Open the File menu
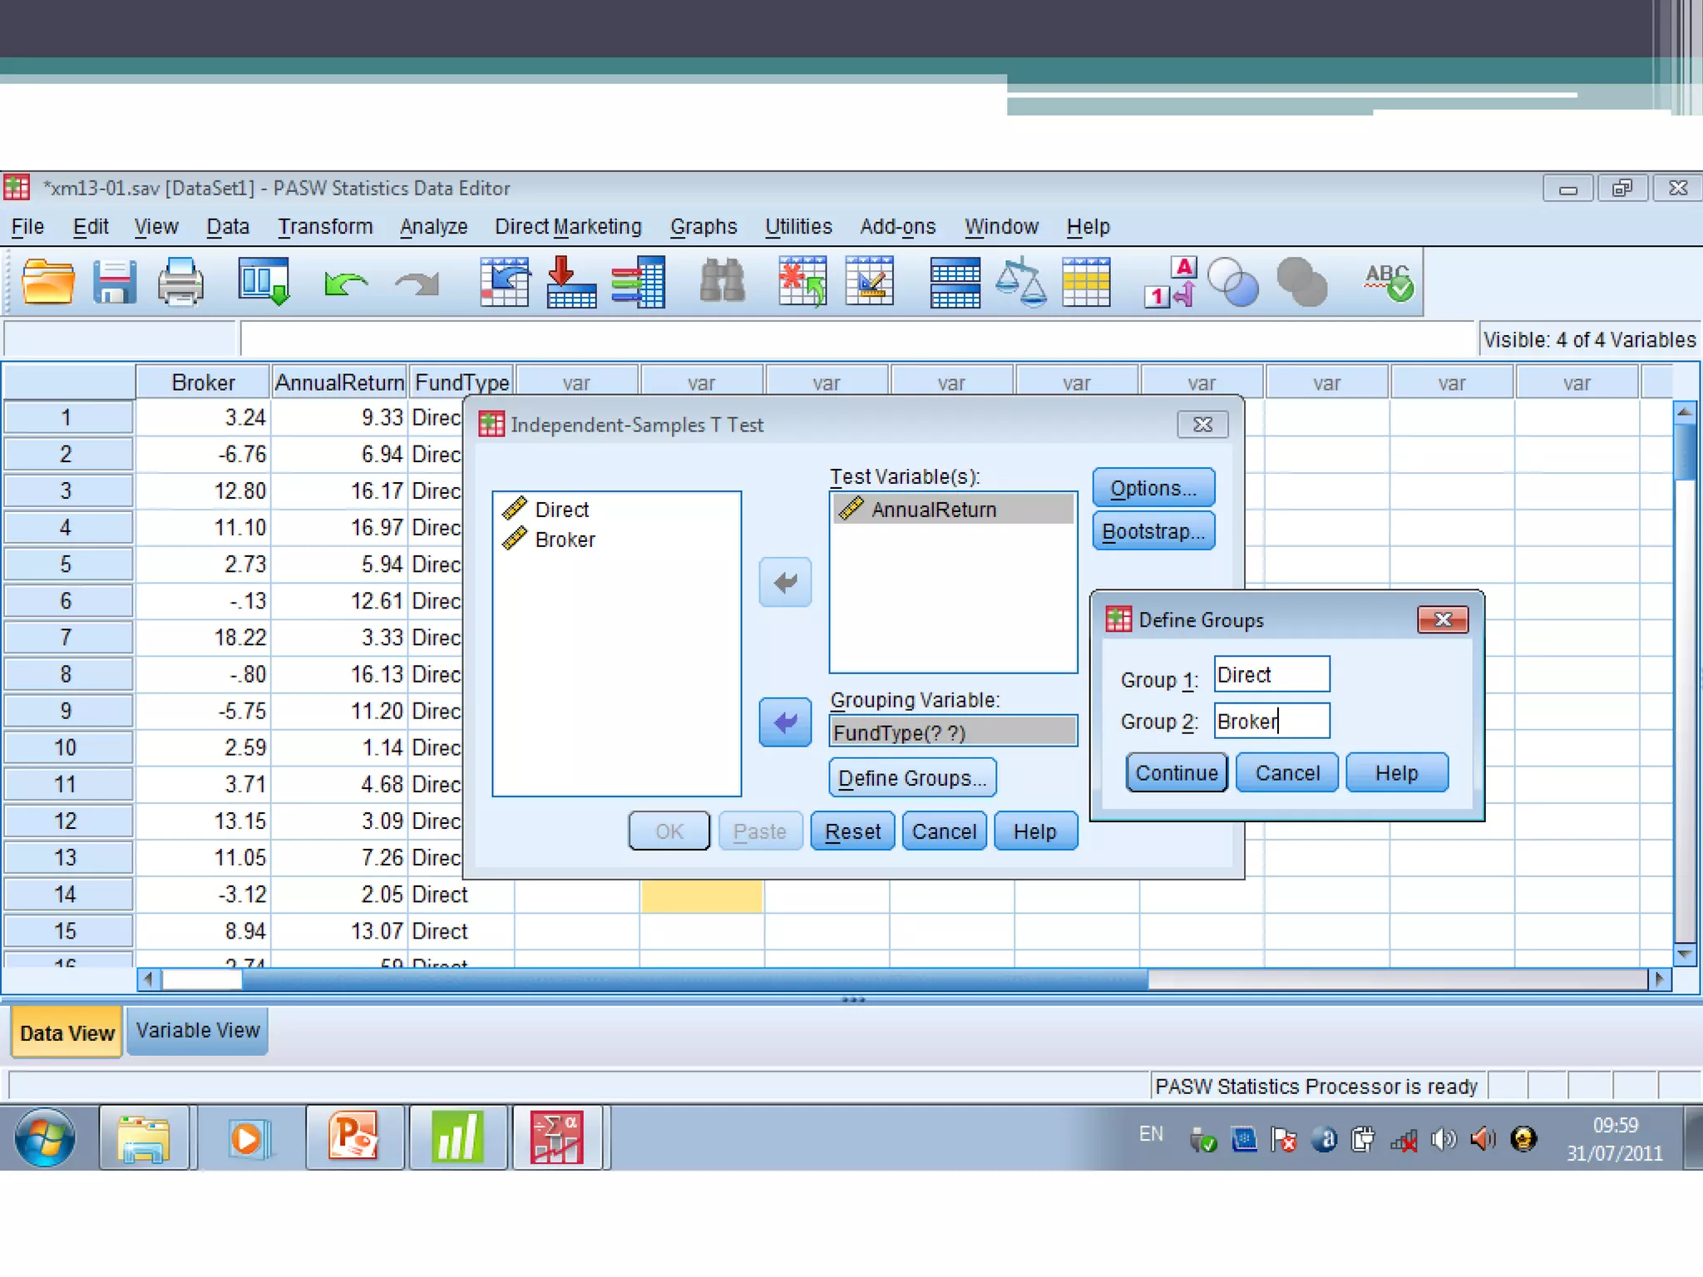 coord(27,226)
